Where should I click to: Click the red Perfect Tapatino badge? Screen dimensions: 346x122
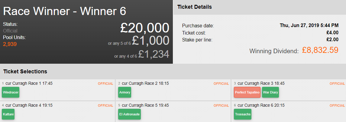click(247, 93)
